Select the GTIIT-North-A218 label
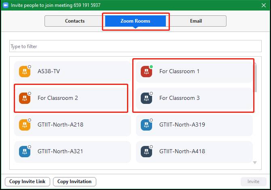Viewport: 271px width, 190px height. coord(60,125)
